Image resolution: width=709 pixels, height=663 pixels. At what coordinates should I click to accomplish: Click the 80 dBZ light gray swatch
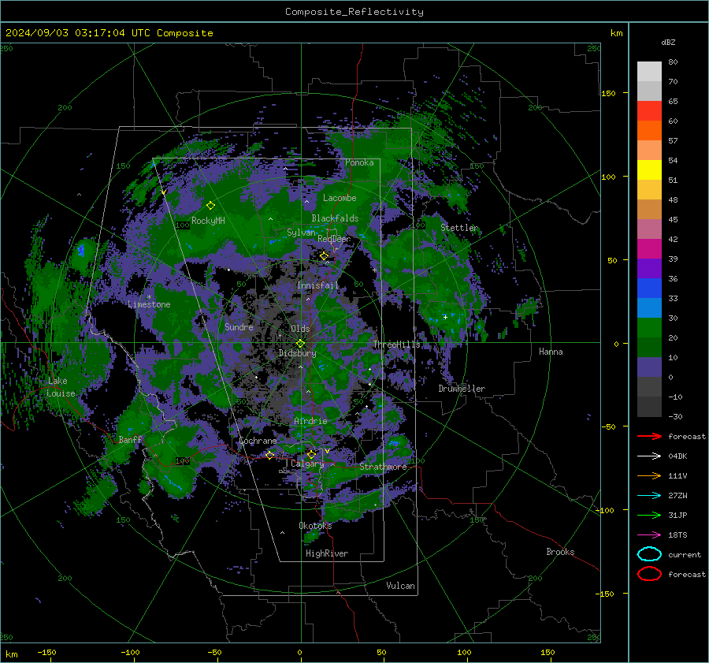pos(649,71)
